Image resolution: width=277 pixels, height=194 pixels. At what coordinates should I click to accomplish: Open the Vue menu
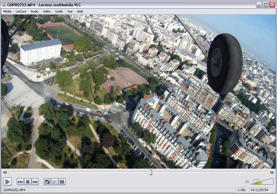[x=70, y=11]
